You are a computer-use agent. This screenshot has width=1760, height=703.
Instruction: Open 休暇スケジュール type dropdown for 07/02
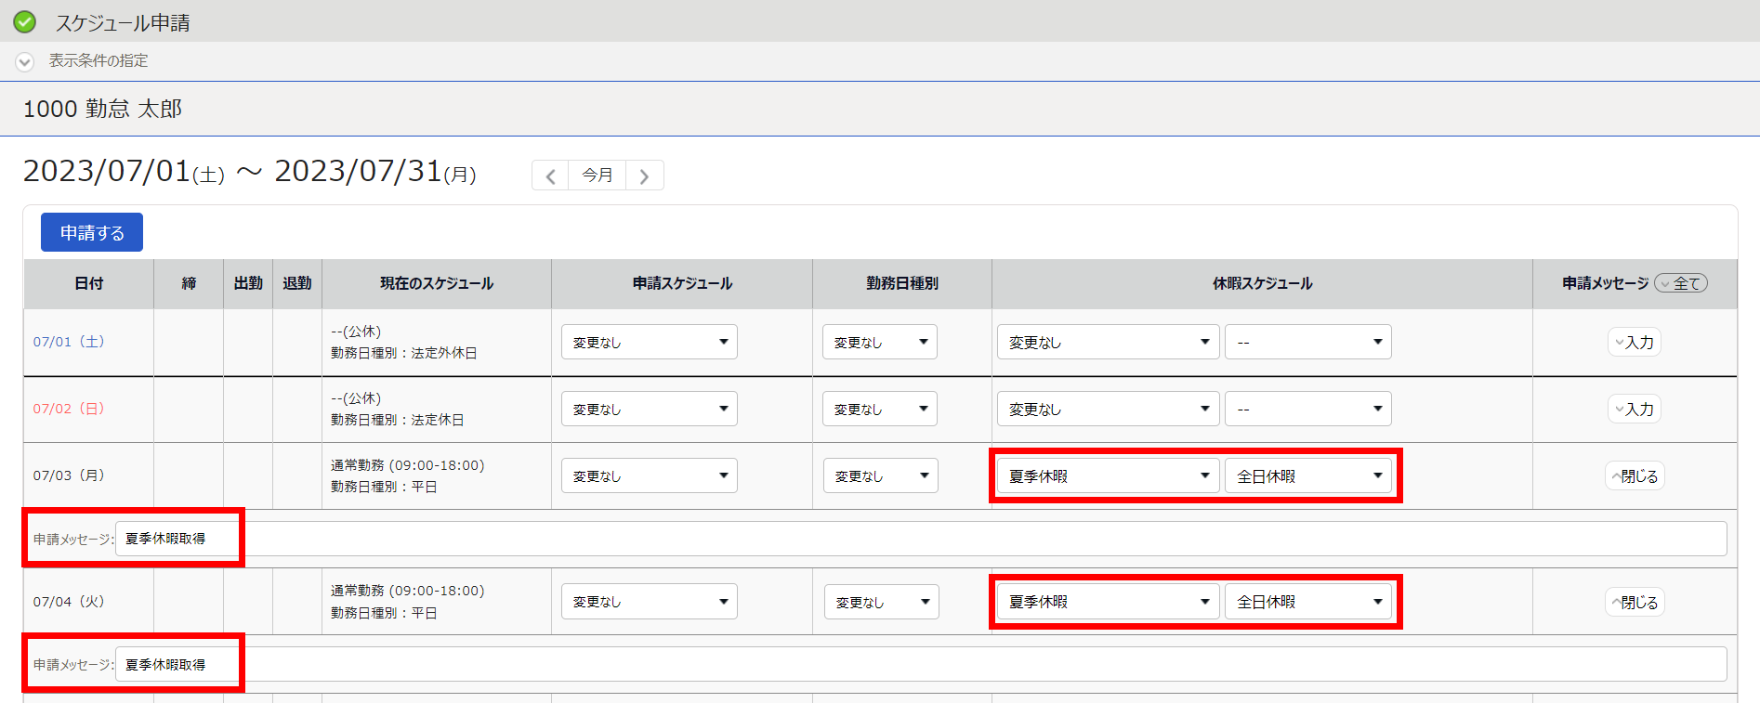(x=1108, y=409)
